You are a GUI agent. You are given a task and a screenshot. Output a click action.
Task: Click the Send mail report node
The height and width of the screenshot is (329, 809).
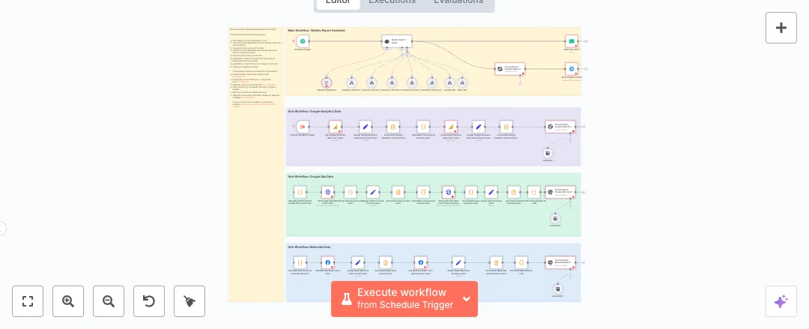point(572,41)
